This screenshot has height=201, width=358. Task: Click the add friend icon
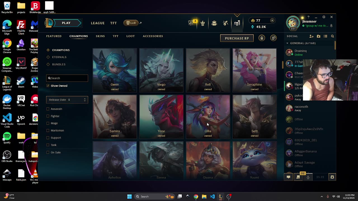click(312, 36)
